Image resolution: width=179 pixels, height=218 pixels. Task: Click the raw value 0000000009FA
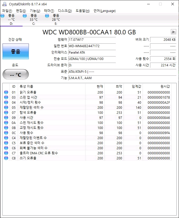159,133
